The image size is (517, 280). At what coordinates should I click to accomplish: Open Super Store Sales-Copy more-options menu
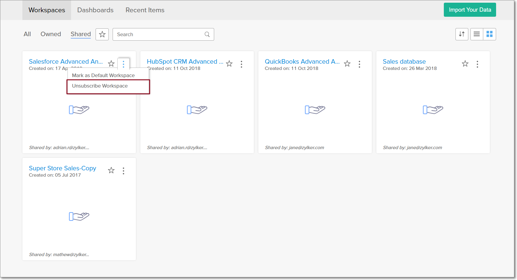123,171
